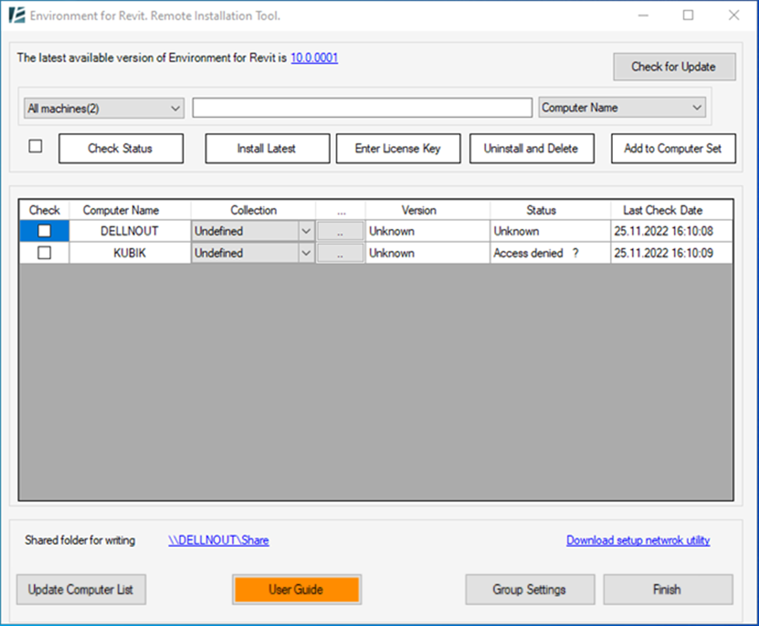The image size is (759, 626).
Task: Click Enter License Key button
Action: (x=398, y=148)
